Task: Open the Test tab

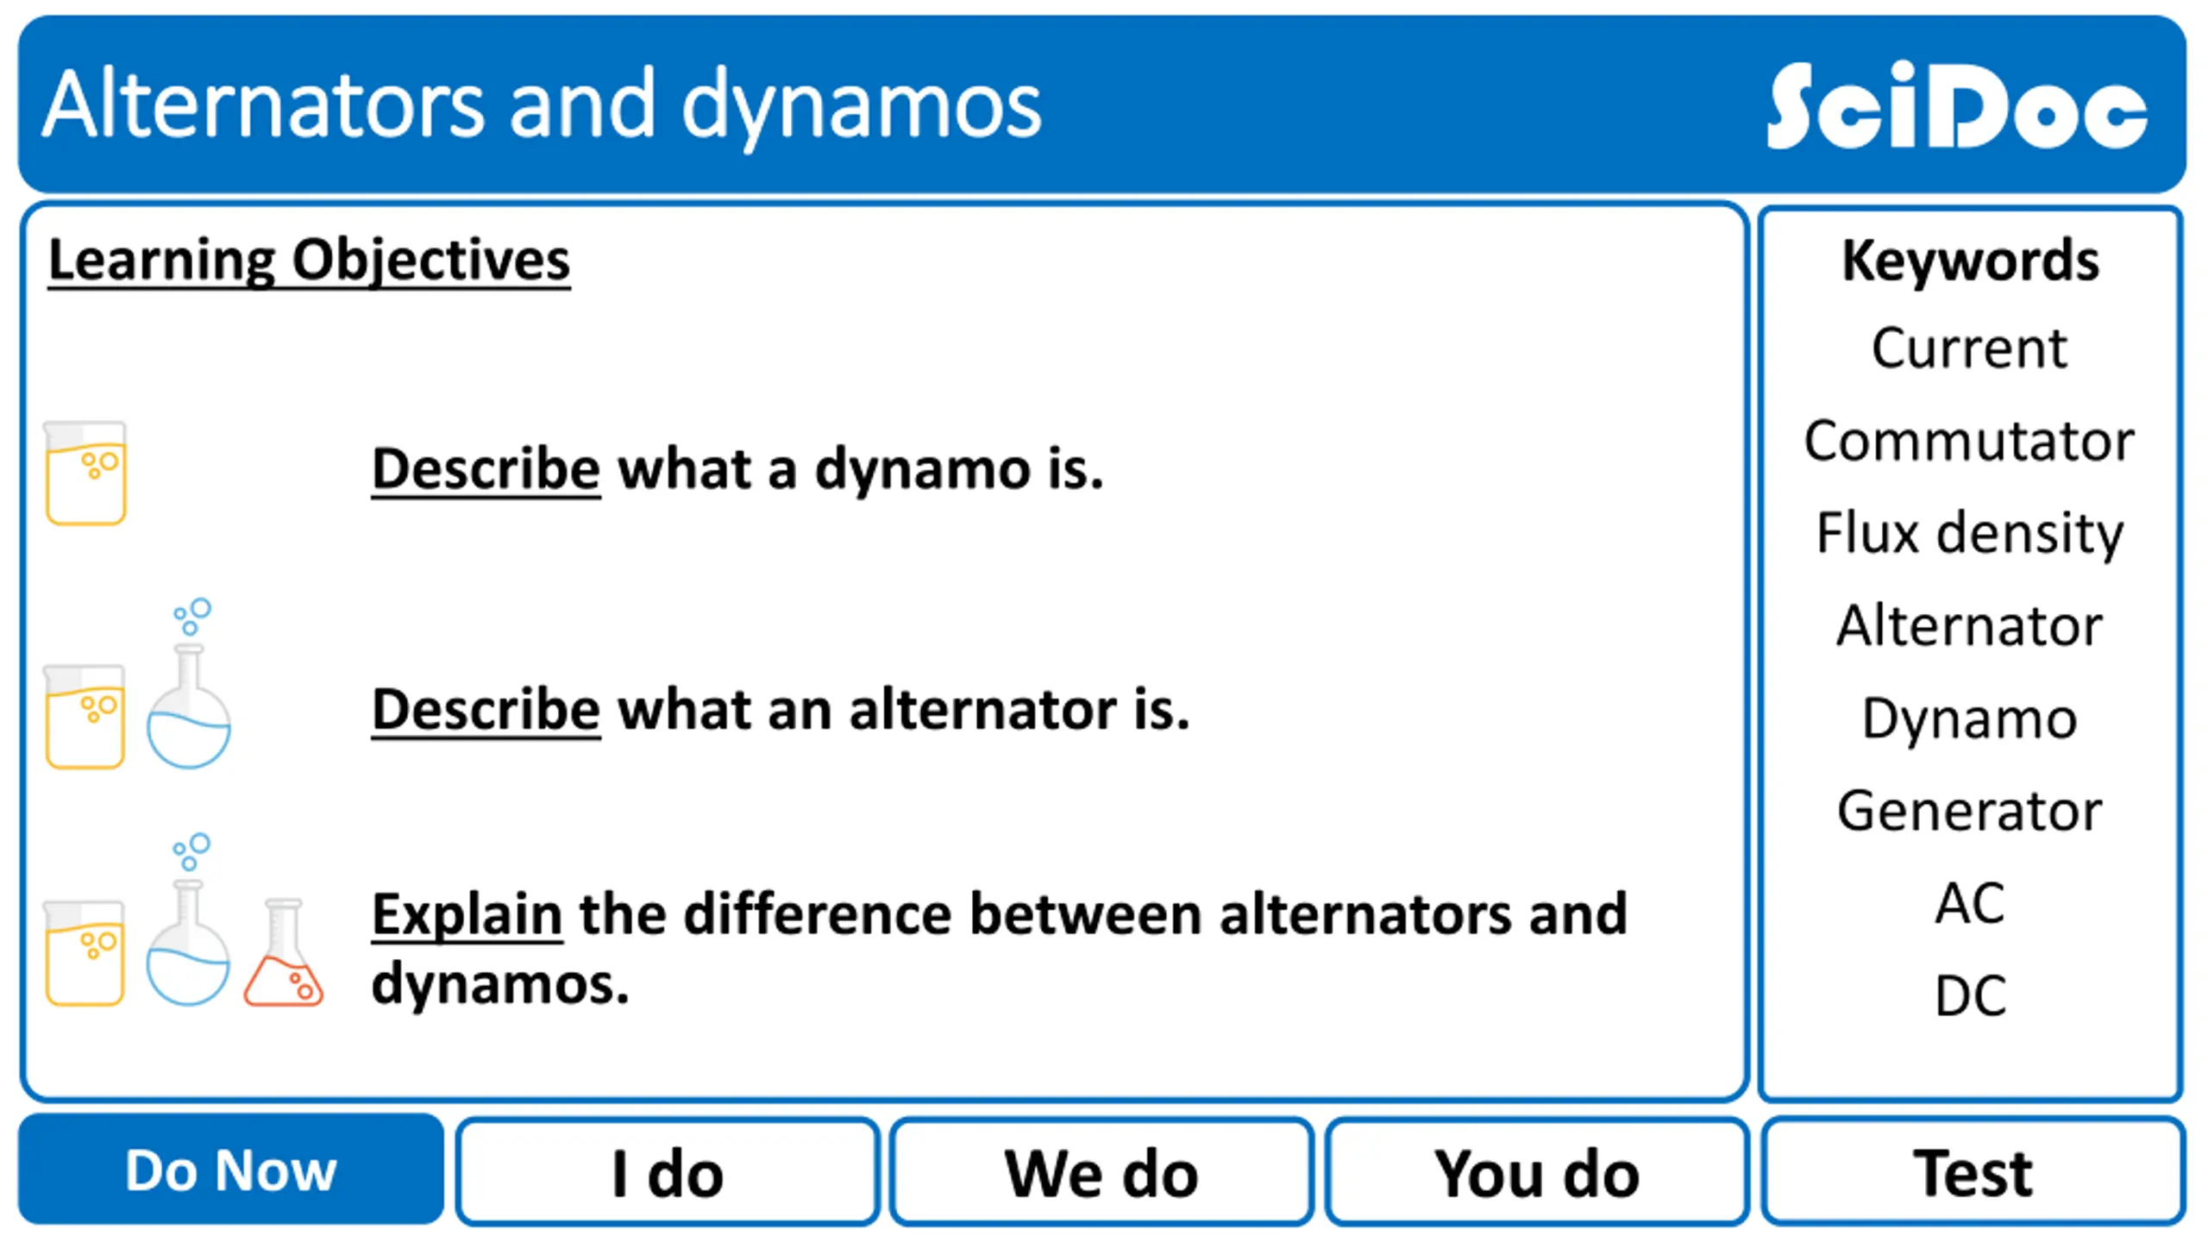Action: (x=1973, y=1172)
